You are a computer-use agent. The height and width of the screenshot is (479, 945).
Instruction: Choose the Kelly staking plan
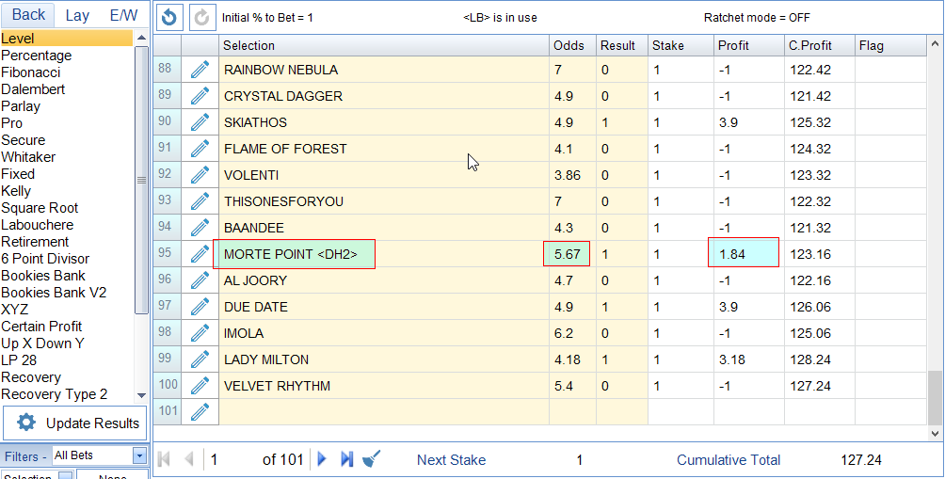coord(17,191)
